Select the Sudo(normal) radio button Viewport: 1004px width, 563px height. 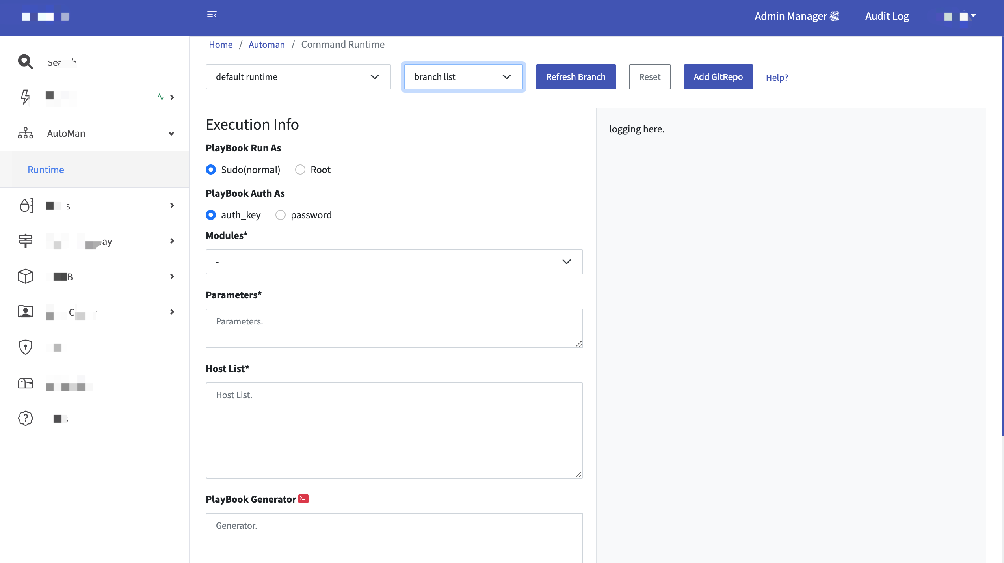click(211, 170)
